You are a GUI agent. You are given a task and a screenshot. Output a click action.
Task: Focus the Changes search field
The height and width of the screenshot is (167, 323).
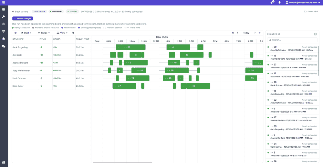point(292,40)
